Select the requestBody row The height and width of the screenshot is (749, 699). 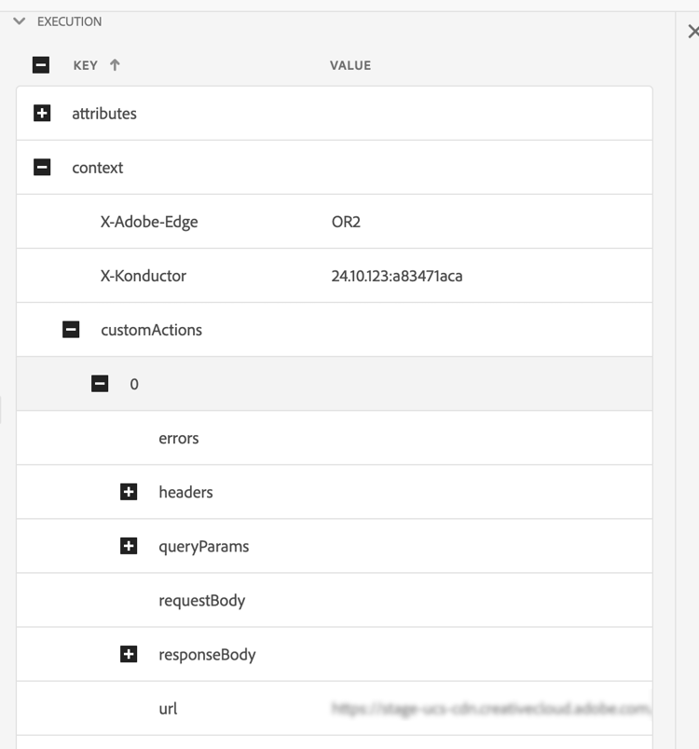202,600
